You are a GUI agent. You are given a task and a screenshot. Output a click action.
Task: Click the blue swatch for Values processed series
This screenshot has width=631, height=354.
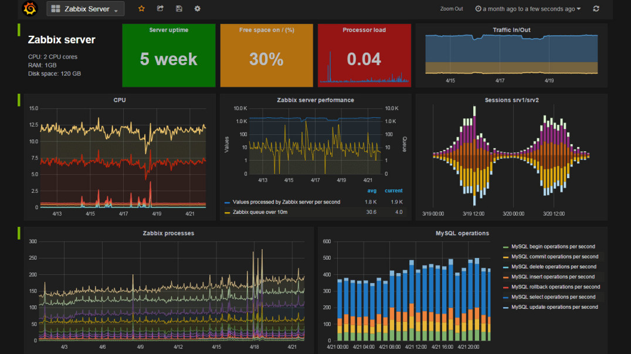coord(228,203)
